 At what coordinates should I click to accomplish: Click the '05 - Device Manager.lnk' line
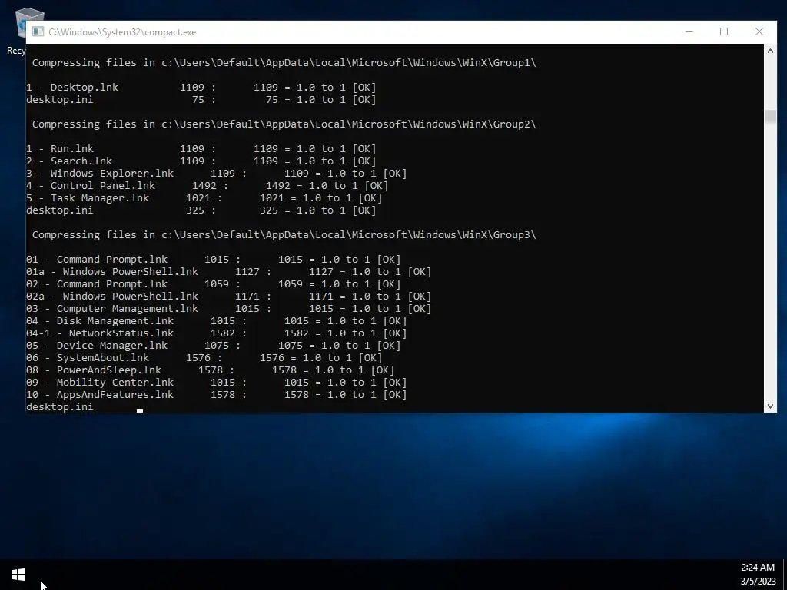(x=214, y=345)
